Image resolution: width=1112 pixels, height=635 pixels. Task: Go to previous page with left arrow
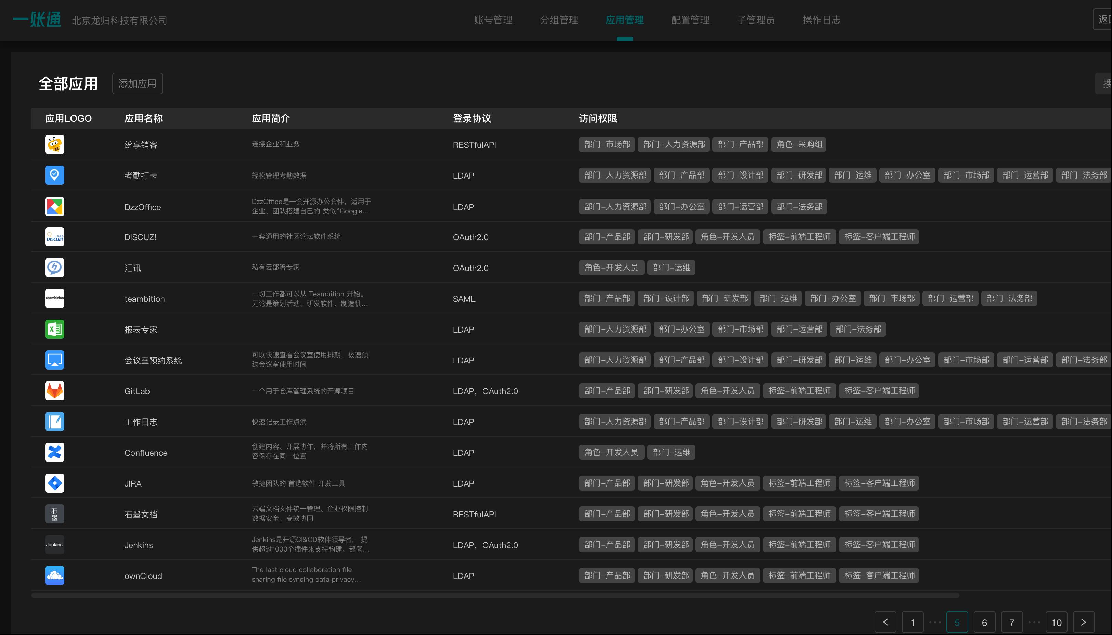coord(885,622)
